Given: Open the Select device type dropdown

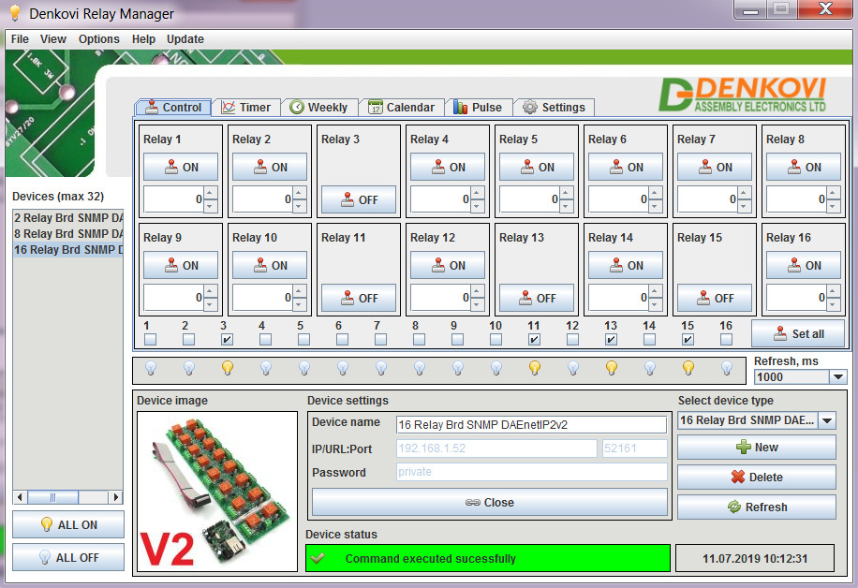Looking at the screenshot, I should [827, 420].
